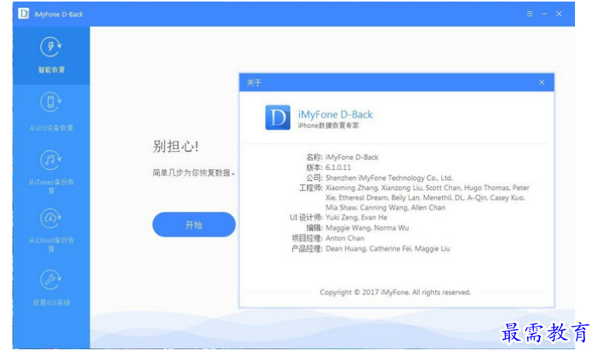Screen dimensions: 596x357
Task: Click the 智能恢复 sidebar label
Action: pos(51,70)
